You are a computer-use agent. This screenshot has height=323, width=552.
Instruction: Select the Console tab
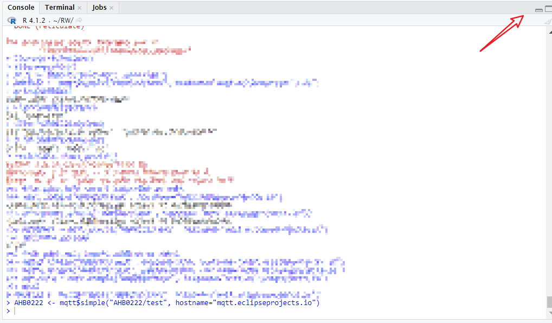point(21,8)
